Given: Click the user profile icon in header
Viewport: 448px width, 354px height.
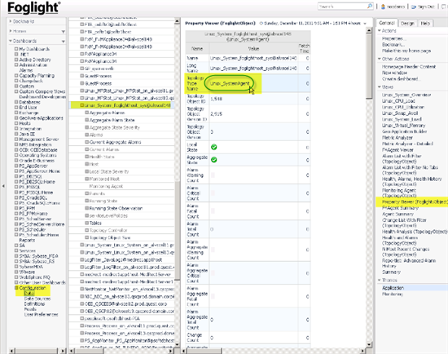Looking at the screenshot, I should pyautogui.click(x=383, y=7).
